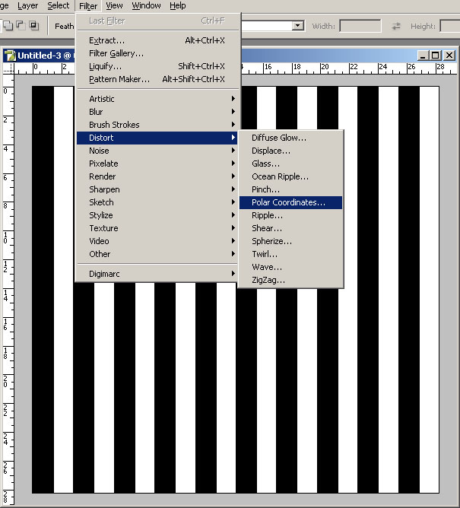Expand the Texture filter submenu
Image resolution: width=460 pixels, height=508 pixels.
pyautogui.click(x=157, y=228)
